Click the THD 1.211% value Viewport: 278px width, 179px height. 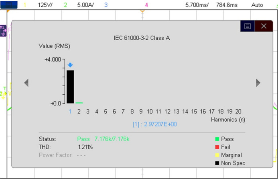85,147
